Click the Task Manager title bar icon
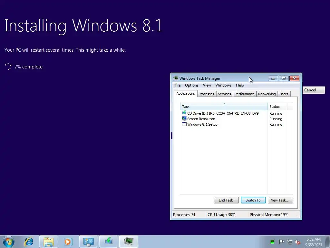The image size is (330, 248). pos(176,78)
